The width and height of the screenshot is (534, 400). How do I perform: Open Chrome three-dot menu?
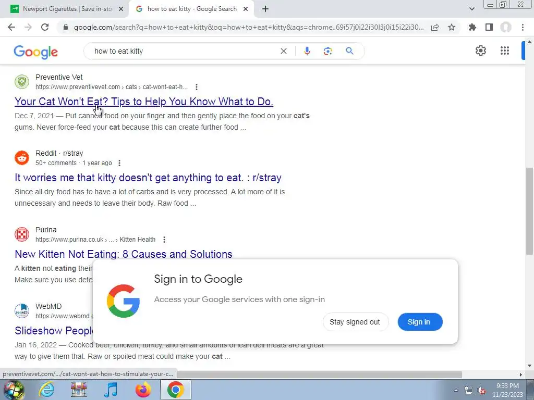(523, 27)
